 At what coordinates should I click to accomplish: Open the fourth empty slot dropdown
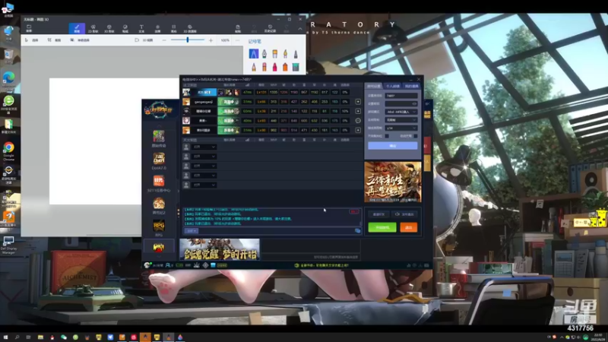[x=204, y=176]
